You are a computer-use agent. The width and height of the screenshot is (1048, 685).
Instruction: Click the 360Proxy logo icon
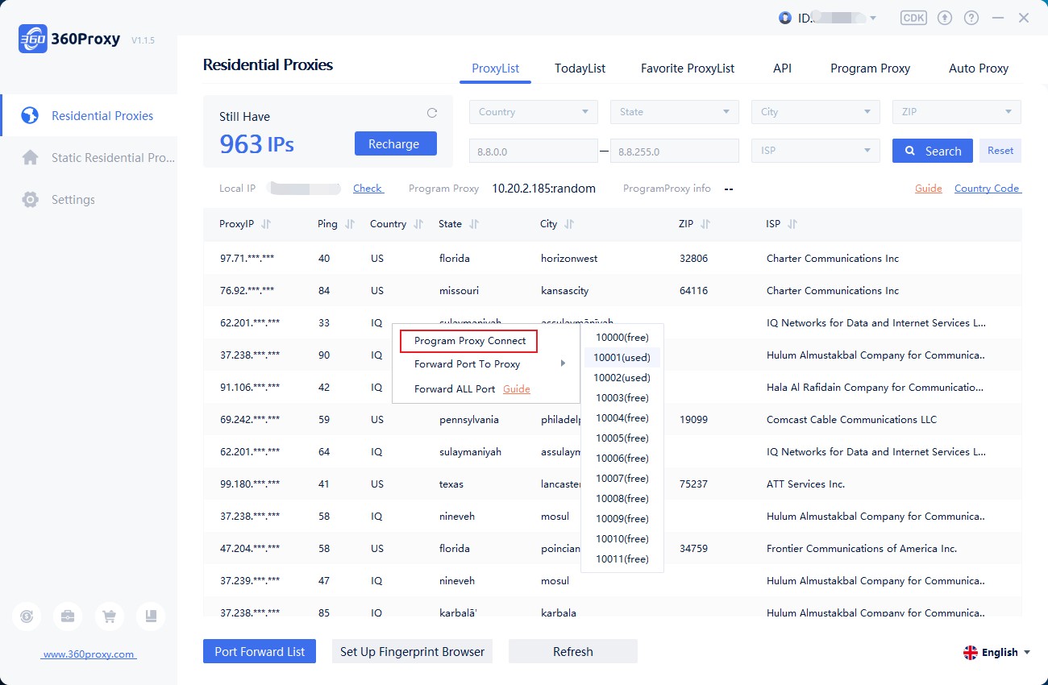click(32, 39)
